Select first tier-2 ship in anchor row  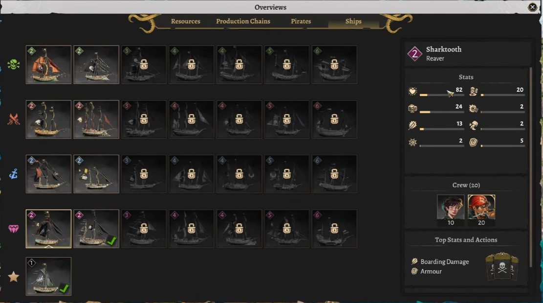pos(48,174)
